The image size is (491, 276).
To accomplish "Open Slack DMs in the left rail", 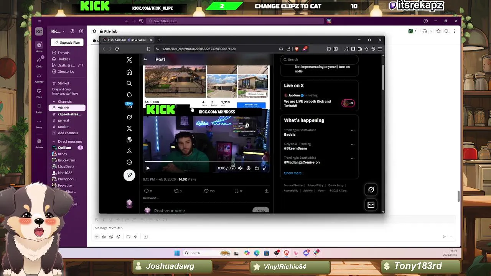I will point(39,62).
